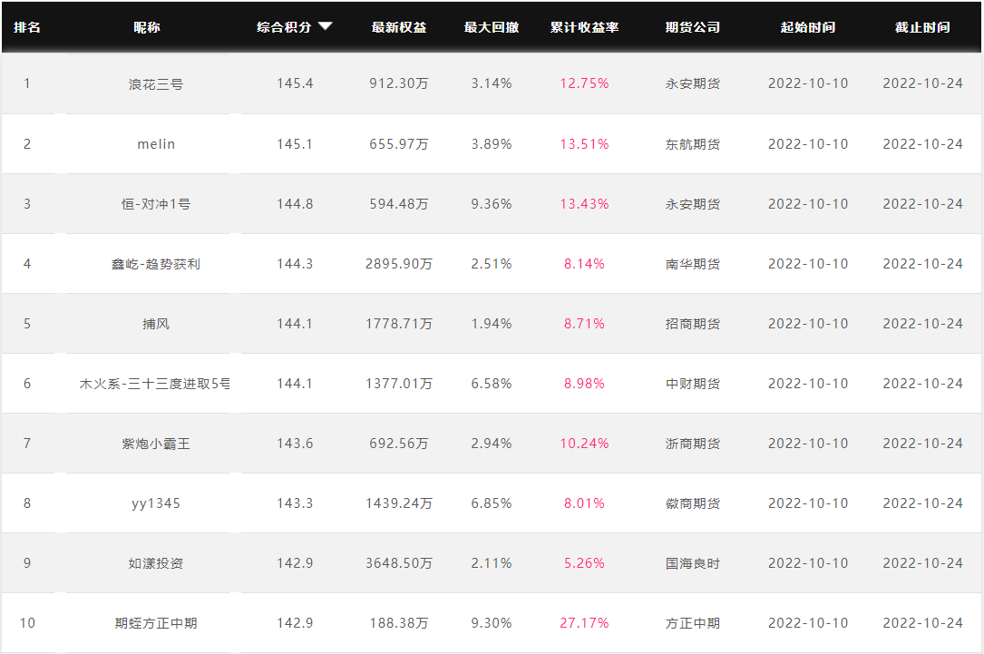
Task: Open trader 恒-对冲1号 nickname
Action: pos(156,204)
